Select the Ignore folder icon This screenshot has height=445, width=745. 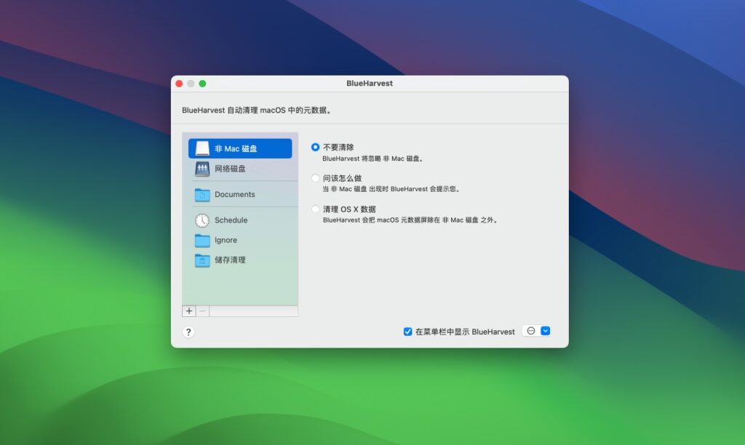pos(202,240)
